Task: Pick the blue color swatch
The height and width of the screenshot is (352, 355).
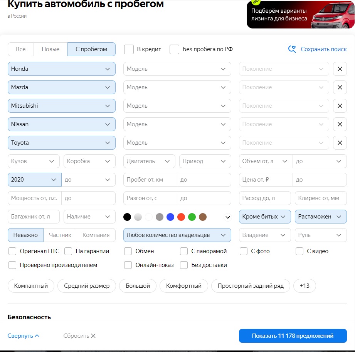Action: point(170,217)
